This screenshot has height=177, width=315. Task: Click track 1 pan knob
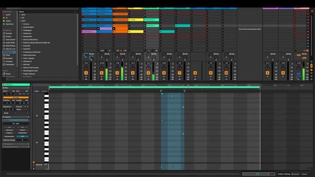[x=86, y=68]
